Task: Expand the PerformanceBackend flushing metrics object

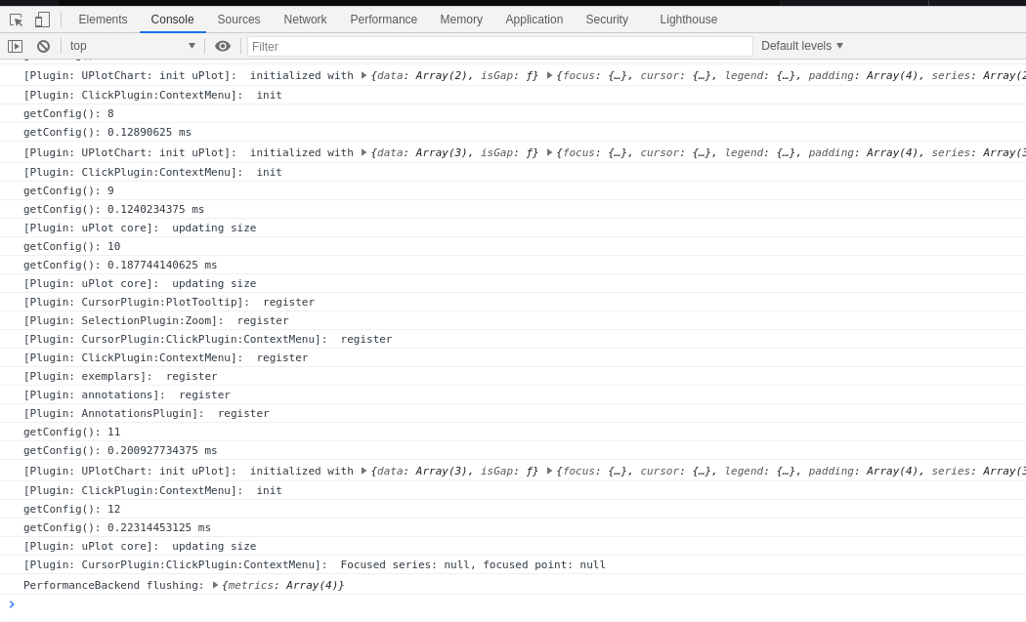Action: (x=215, y=585)
